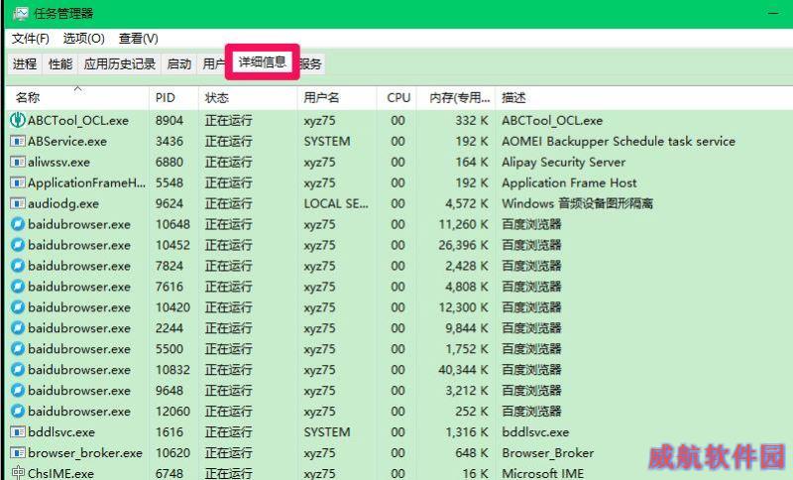793x480 pixels.
Task: Click PID value 1616
Action: click(170, 432)
